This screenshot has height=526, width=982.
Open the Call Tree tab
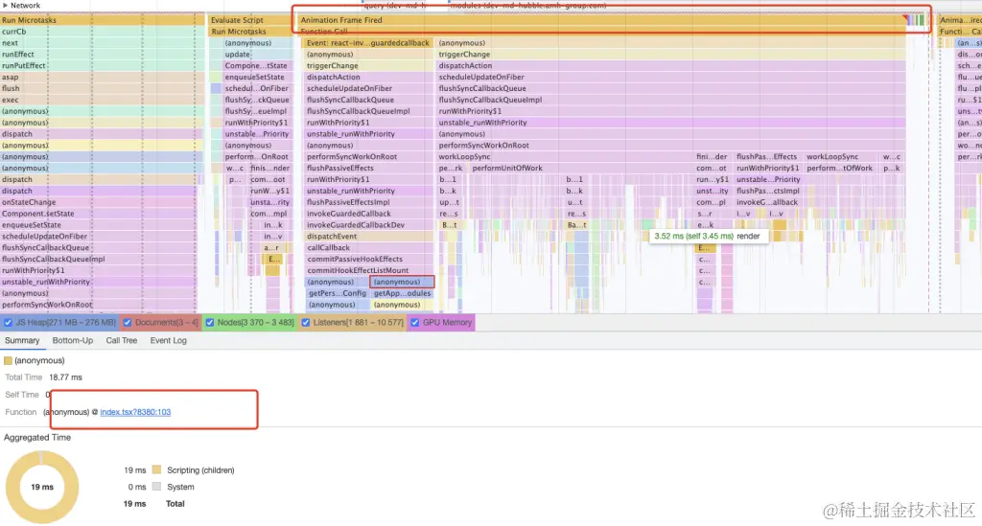coord(122,341)
